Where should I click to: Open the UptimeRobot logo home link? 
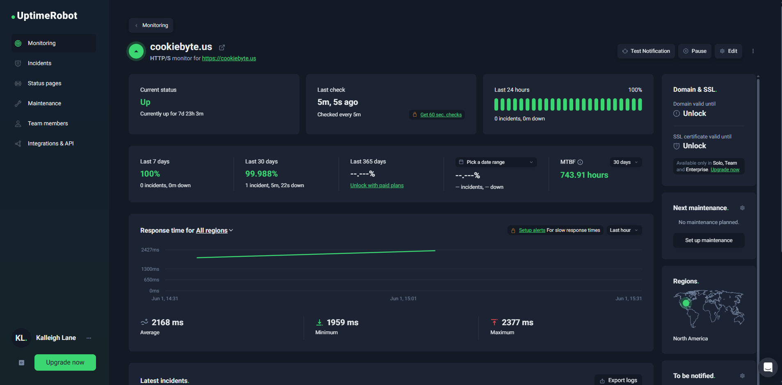[x=44, y=16]
